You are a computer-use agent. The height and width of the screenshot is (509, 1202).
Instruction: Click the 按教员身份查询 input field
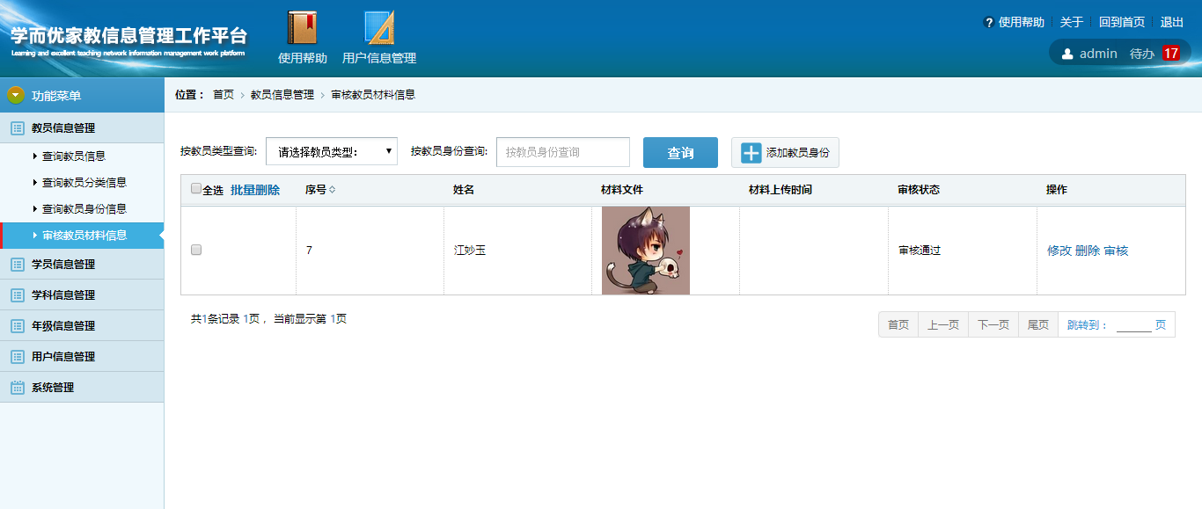pos(563,152)
